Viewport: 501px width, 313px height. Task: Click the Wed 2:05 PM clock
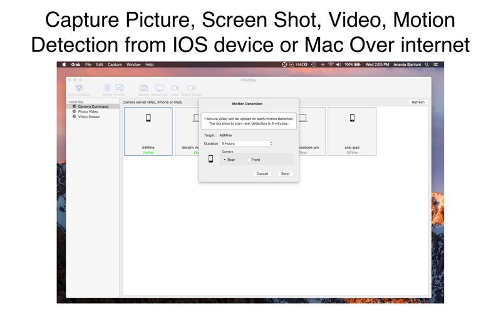[x=378, y=64]
